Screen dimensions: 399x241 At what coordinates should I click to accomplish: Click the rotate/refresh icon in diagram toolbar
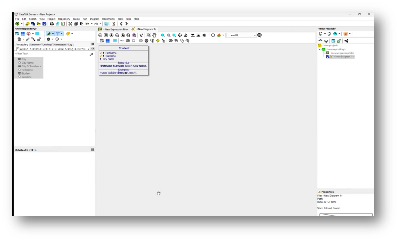click(x=185, y=35)
